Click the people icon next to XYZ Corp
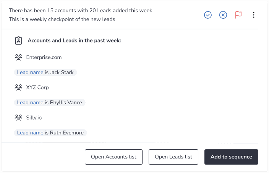 tap(18, 87)
